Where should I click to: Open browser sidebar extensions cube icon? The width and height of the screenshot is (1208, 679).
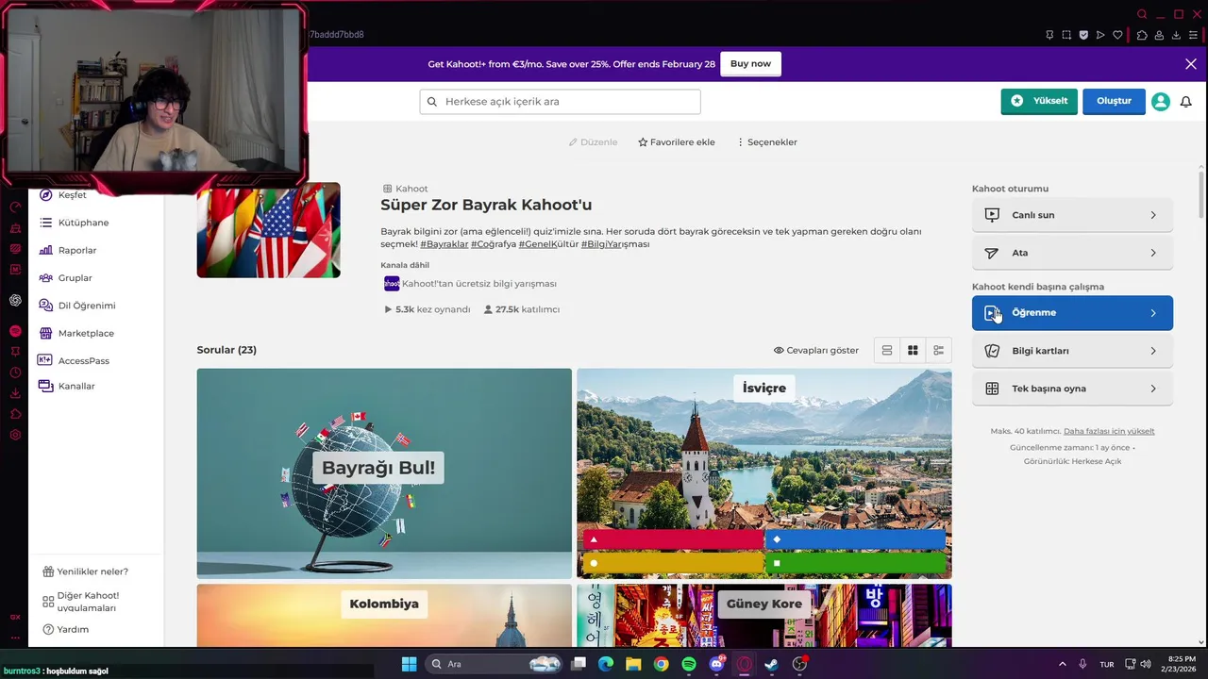(x=15, y=414)
